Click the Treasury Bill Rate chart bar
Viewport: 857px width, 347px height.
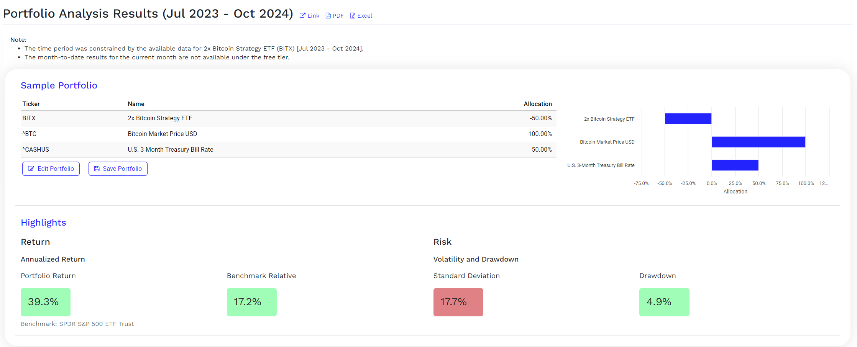click(x=735, y=165)
